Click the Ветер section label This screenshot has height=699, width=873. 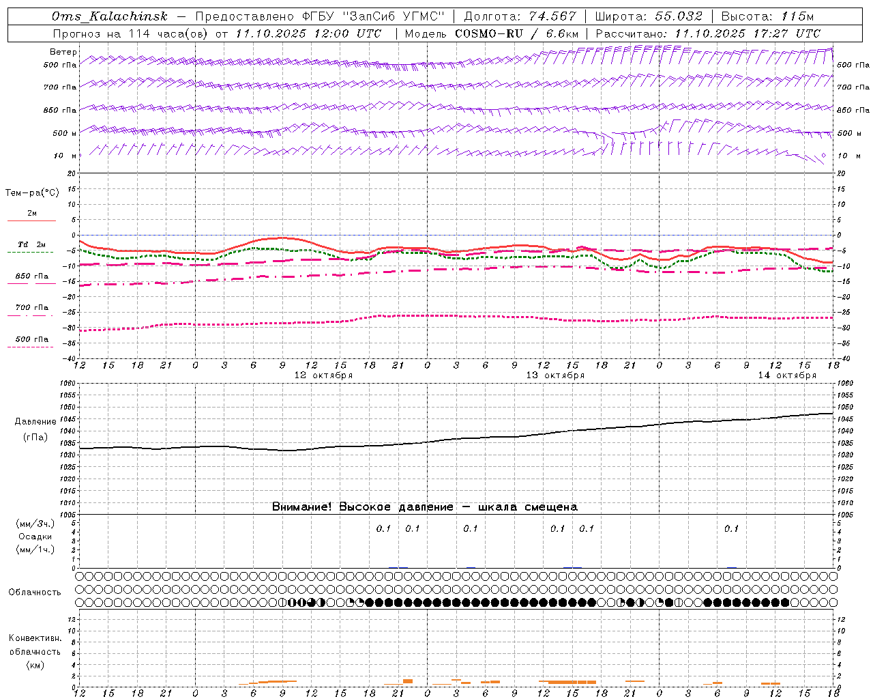click(63, 52)
